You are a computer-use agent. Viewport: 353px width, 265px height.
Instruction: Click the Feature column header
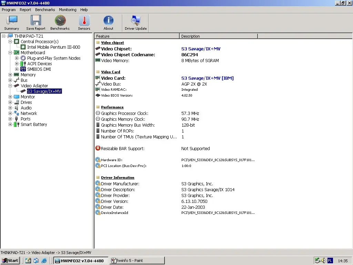click(137, 36)
